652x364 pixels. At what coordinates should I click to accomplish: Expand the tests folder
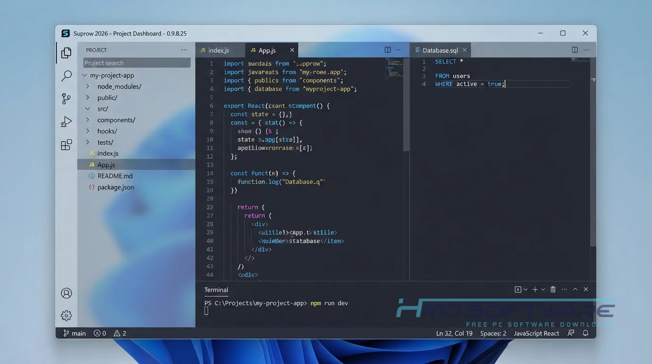(x=88, y=142)
